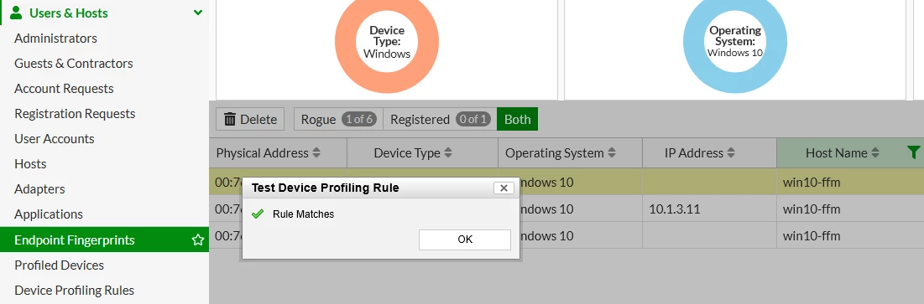This screenshot has height=304, width=924.
Task: Click the Registered 0 of 1 count badge
Action: pos(472,120)
